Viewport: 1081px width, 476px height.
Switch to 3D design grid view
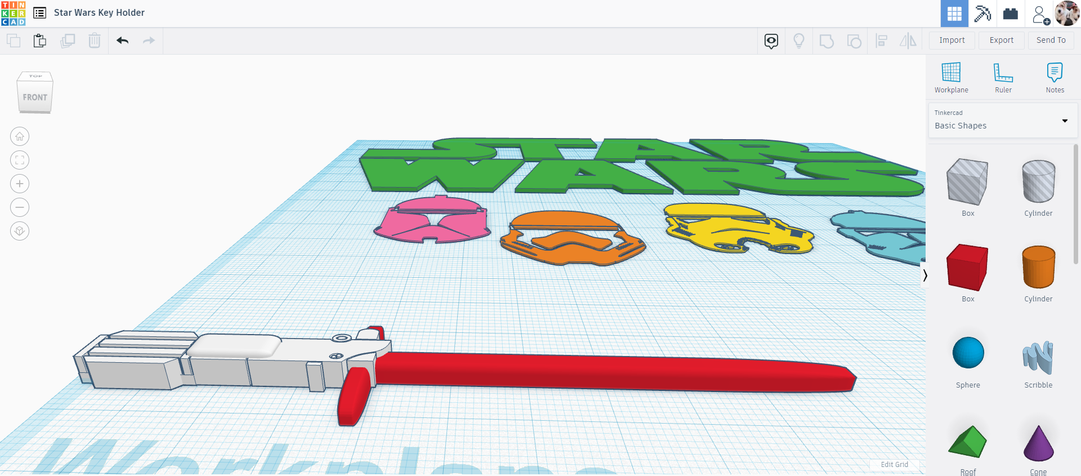click(x=954, y=14)
